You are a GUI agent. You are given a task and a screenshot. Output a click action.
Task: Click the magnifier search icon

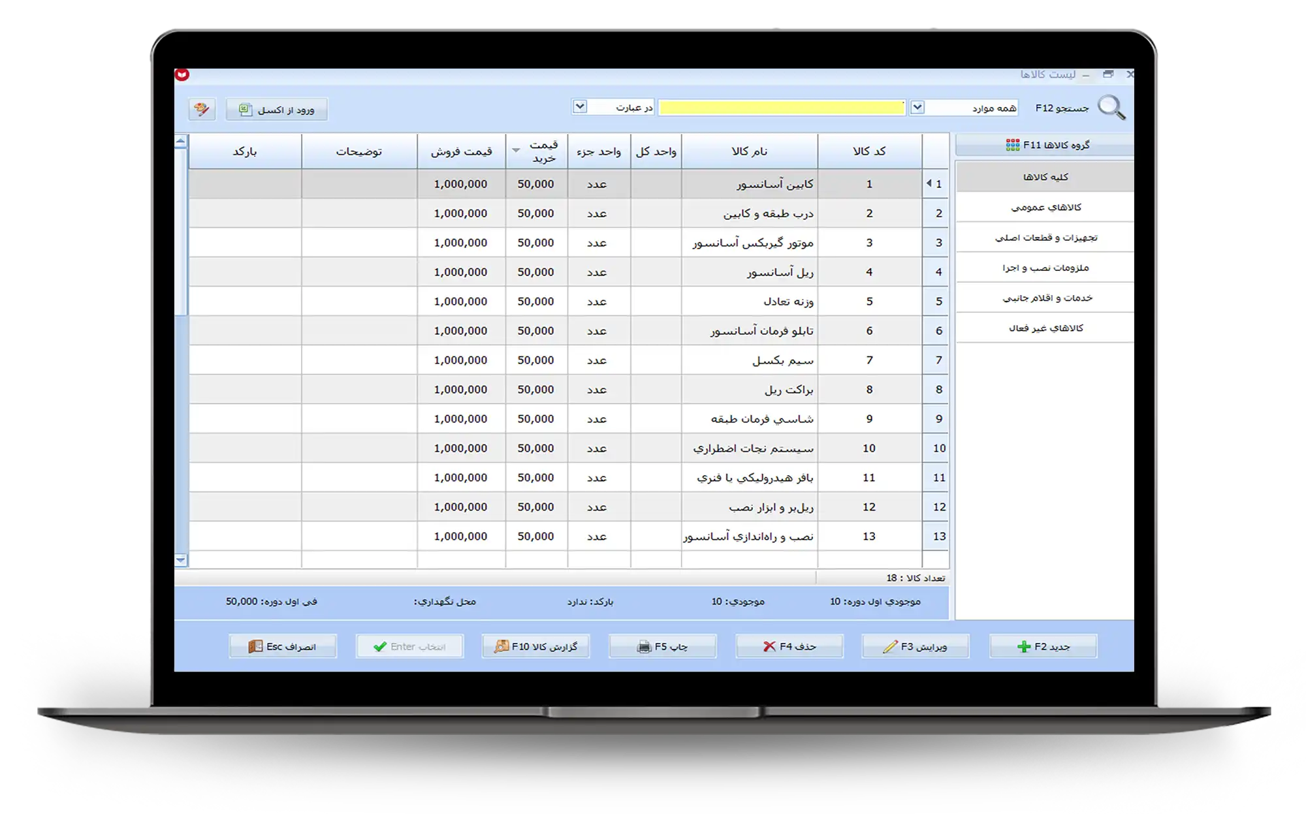(1111, 108)
